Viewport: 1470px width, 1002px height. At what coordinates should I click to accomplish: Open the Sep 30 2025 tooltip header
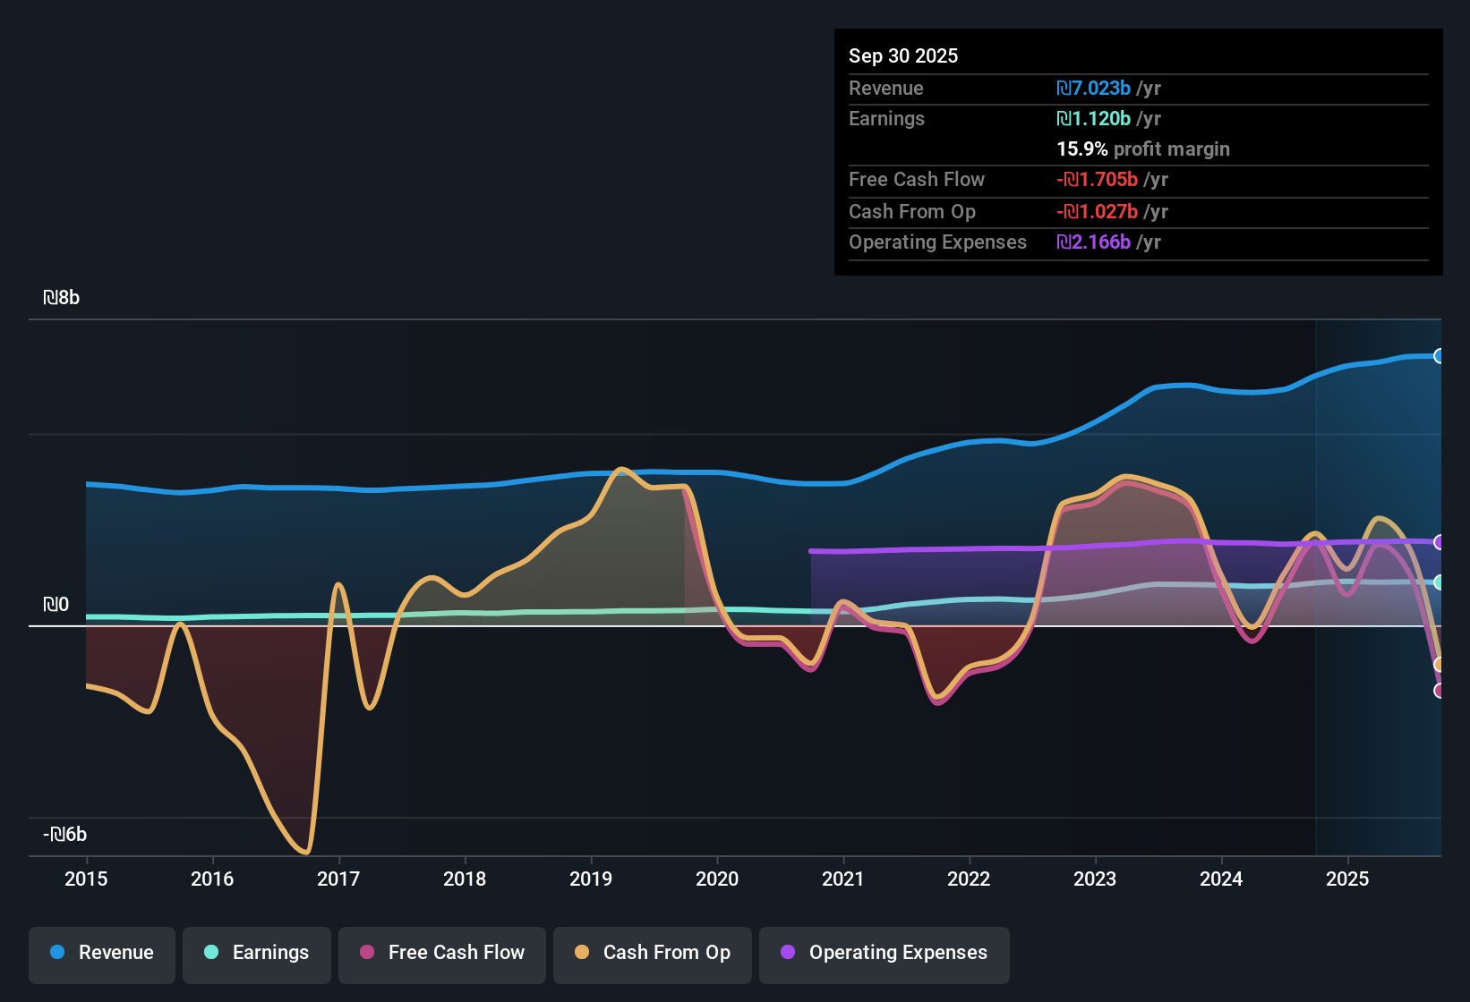903,55
